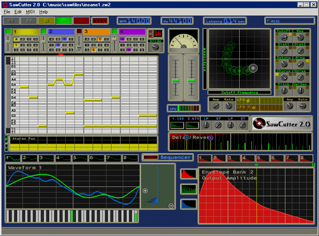Click the green spectrum envelope type icon
The image size is (319, 236).
[188, 189]
